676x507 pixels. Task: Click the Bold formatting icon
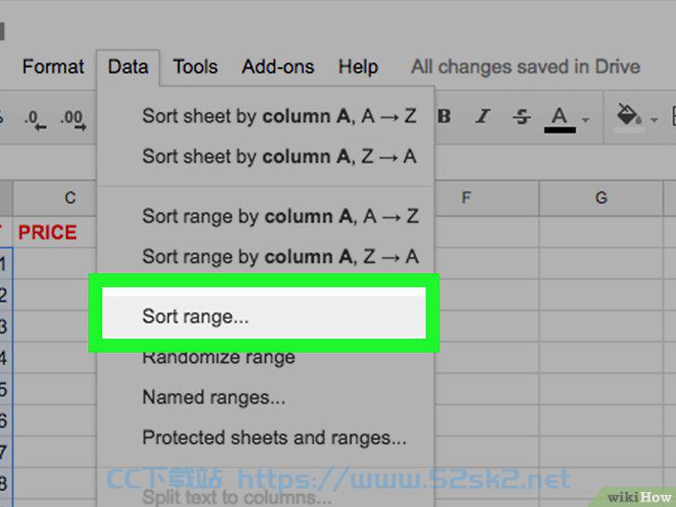[444, 116]
